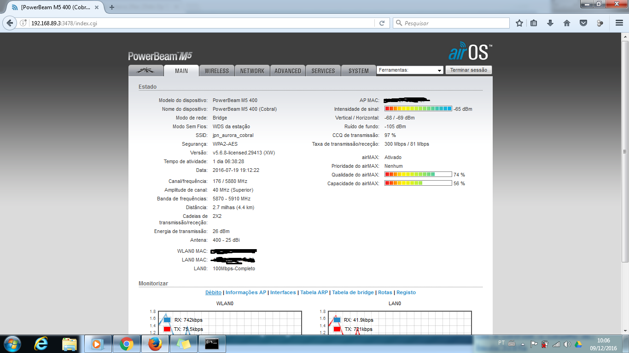629x353 pixels.
Task: Switch to the MAIN tab
Action: (181, 71)
